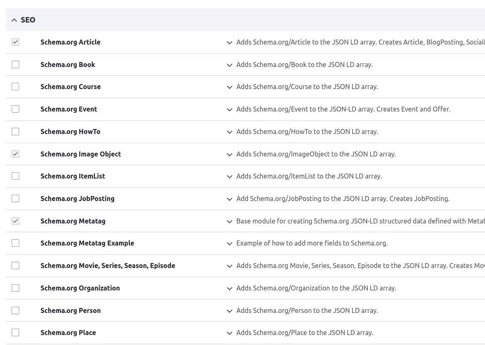The image size is (485, 345).
Task: Expand the Schema.org Article description chevron
Action: 229,43
